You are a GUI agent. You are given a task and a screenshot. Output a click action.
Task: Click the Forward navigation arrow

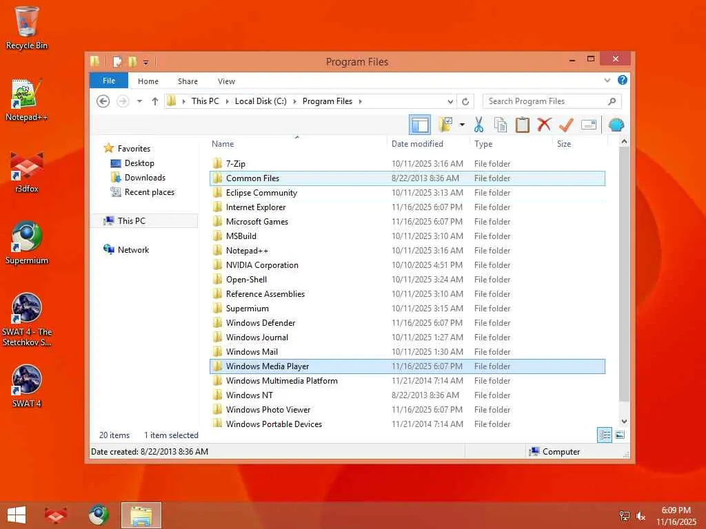coord(123,101)
